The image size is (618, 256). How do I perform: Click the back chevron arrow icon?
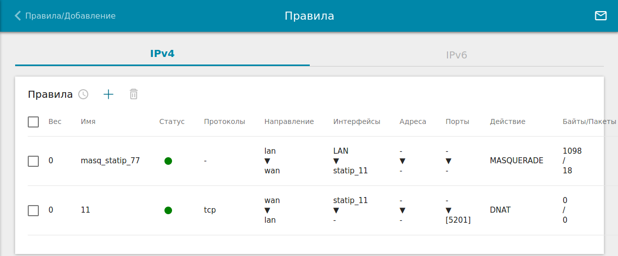pyautogui.click(x=18, y=16)
